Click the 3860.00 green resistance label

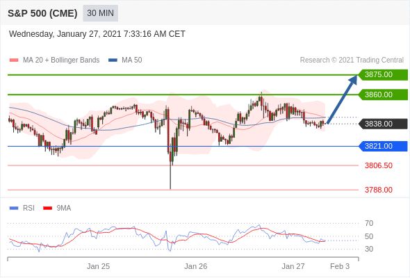point(383,95)
